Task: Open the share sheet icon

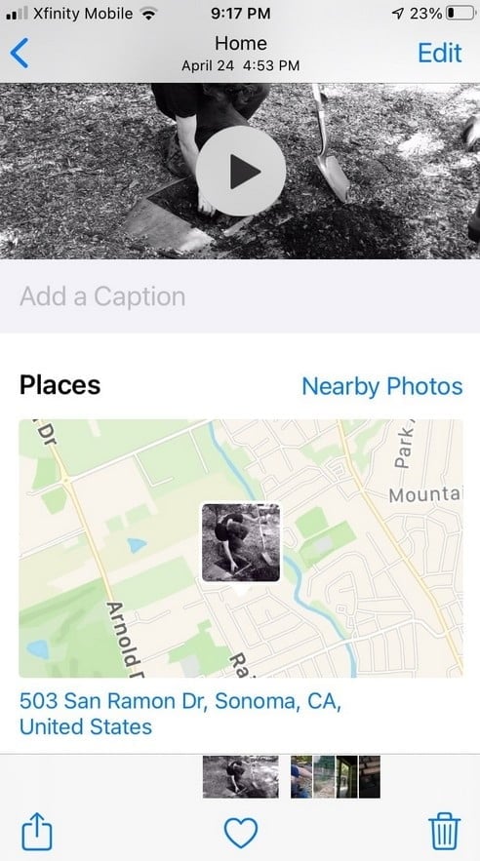Action: pyautogui.click(x=37, y=832)
